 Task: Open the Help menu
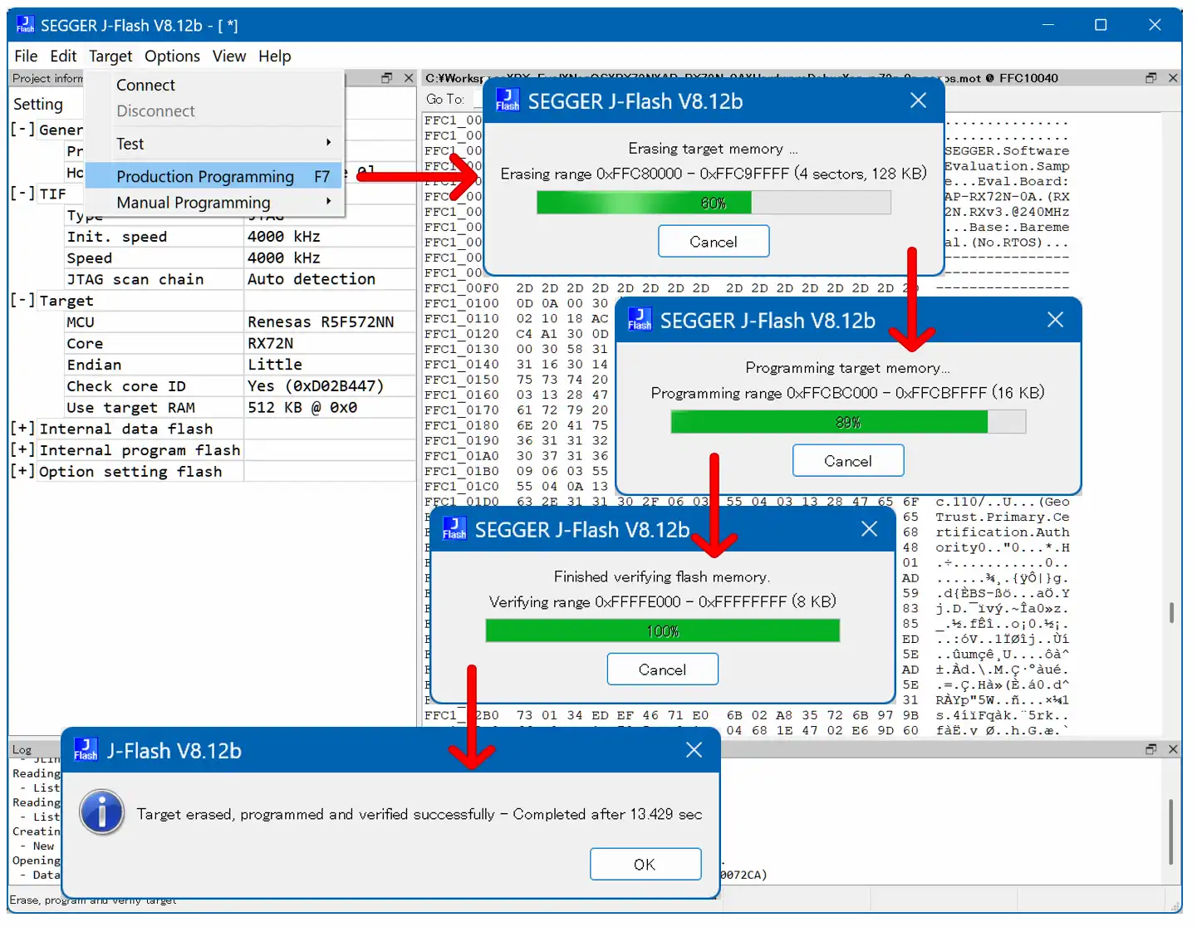[x=274, y=56]
